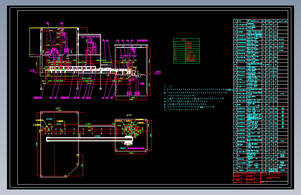The height and width of the screenshot is (195, 301).
Task: Select the yellow diagonal line in plan view
Action: (72, 171)
